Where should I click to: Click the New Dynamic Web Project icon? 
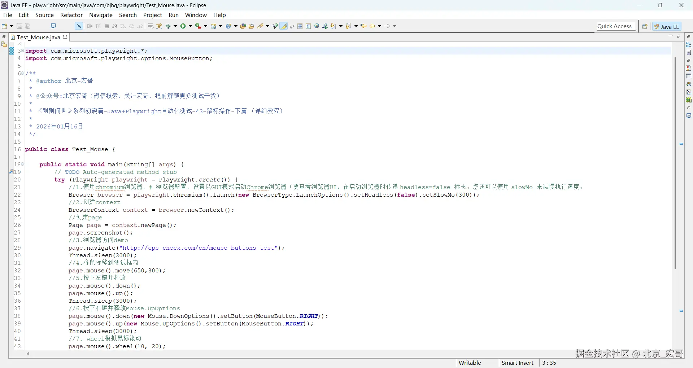214,26
